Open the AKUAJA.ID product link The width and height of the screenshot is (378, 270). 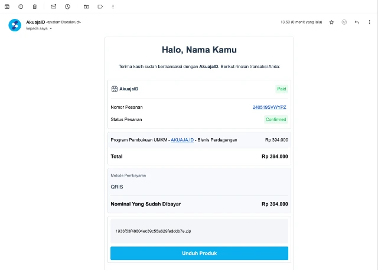tap(182, 140)
